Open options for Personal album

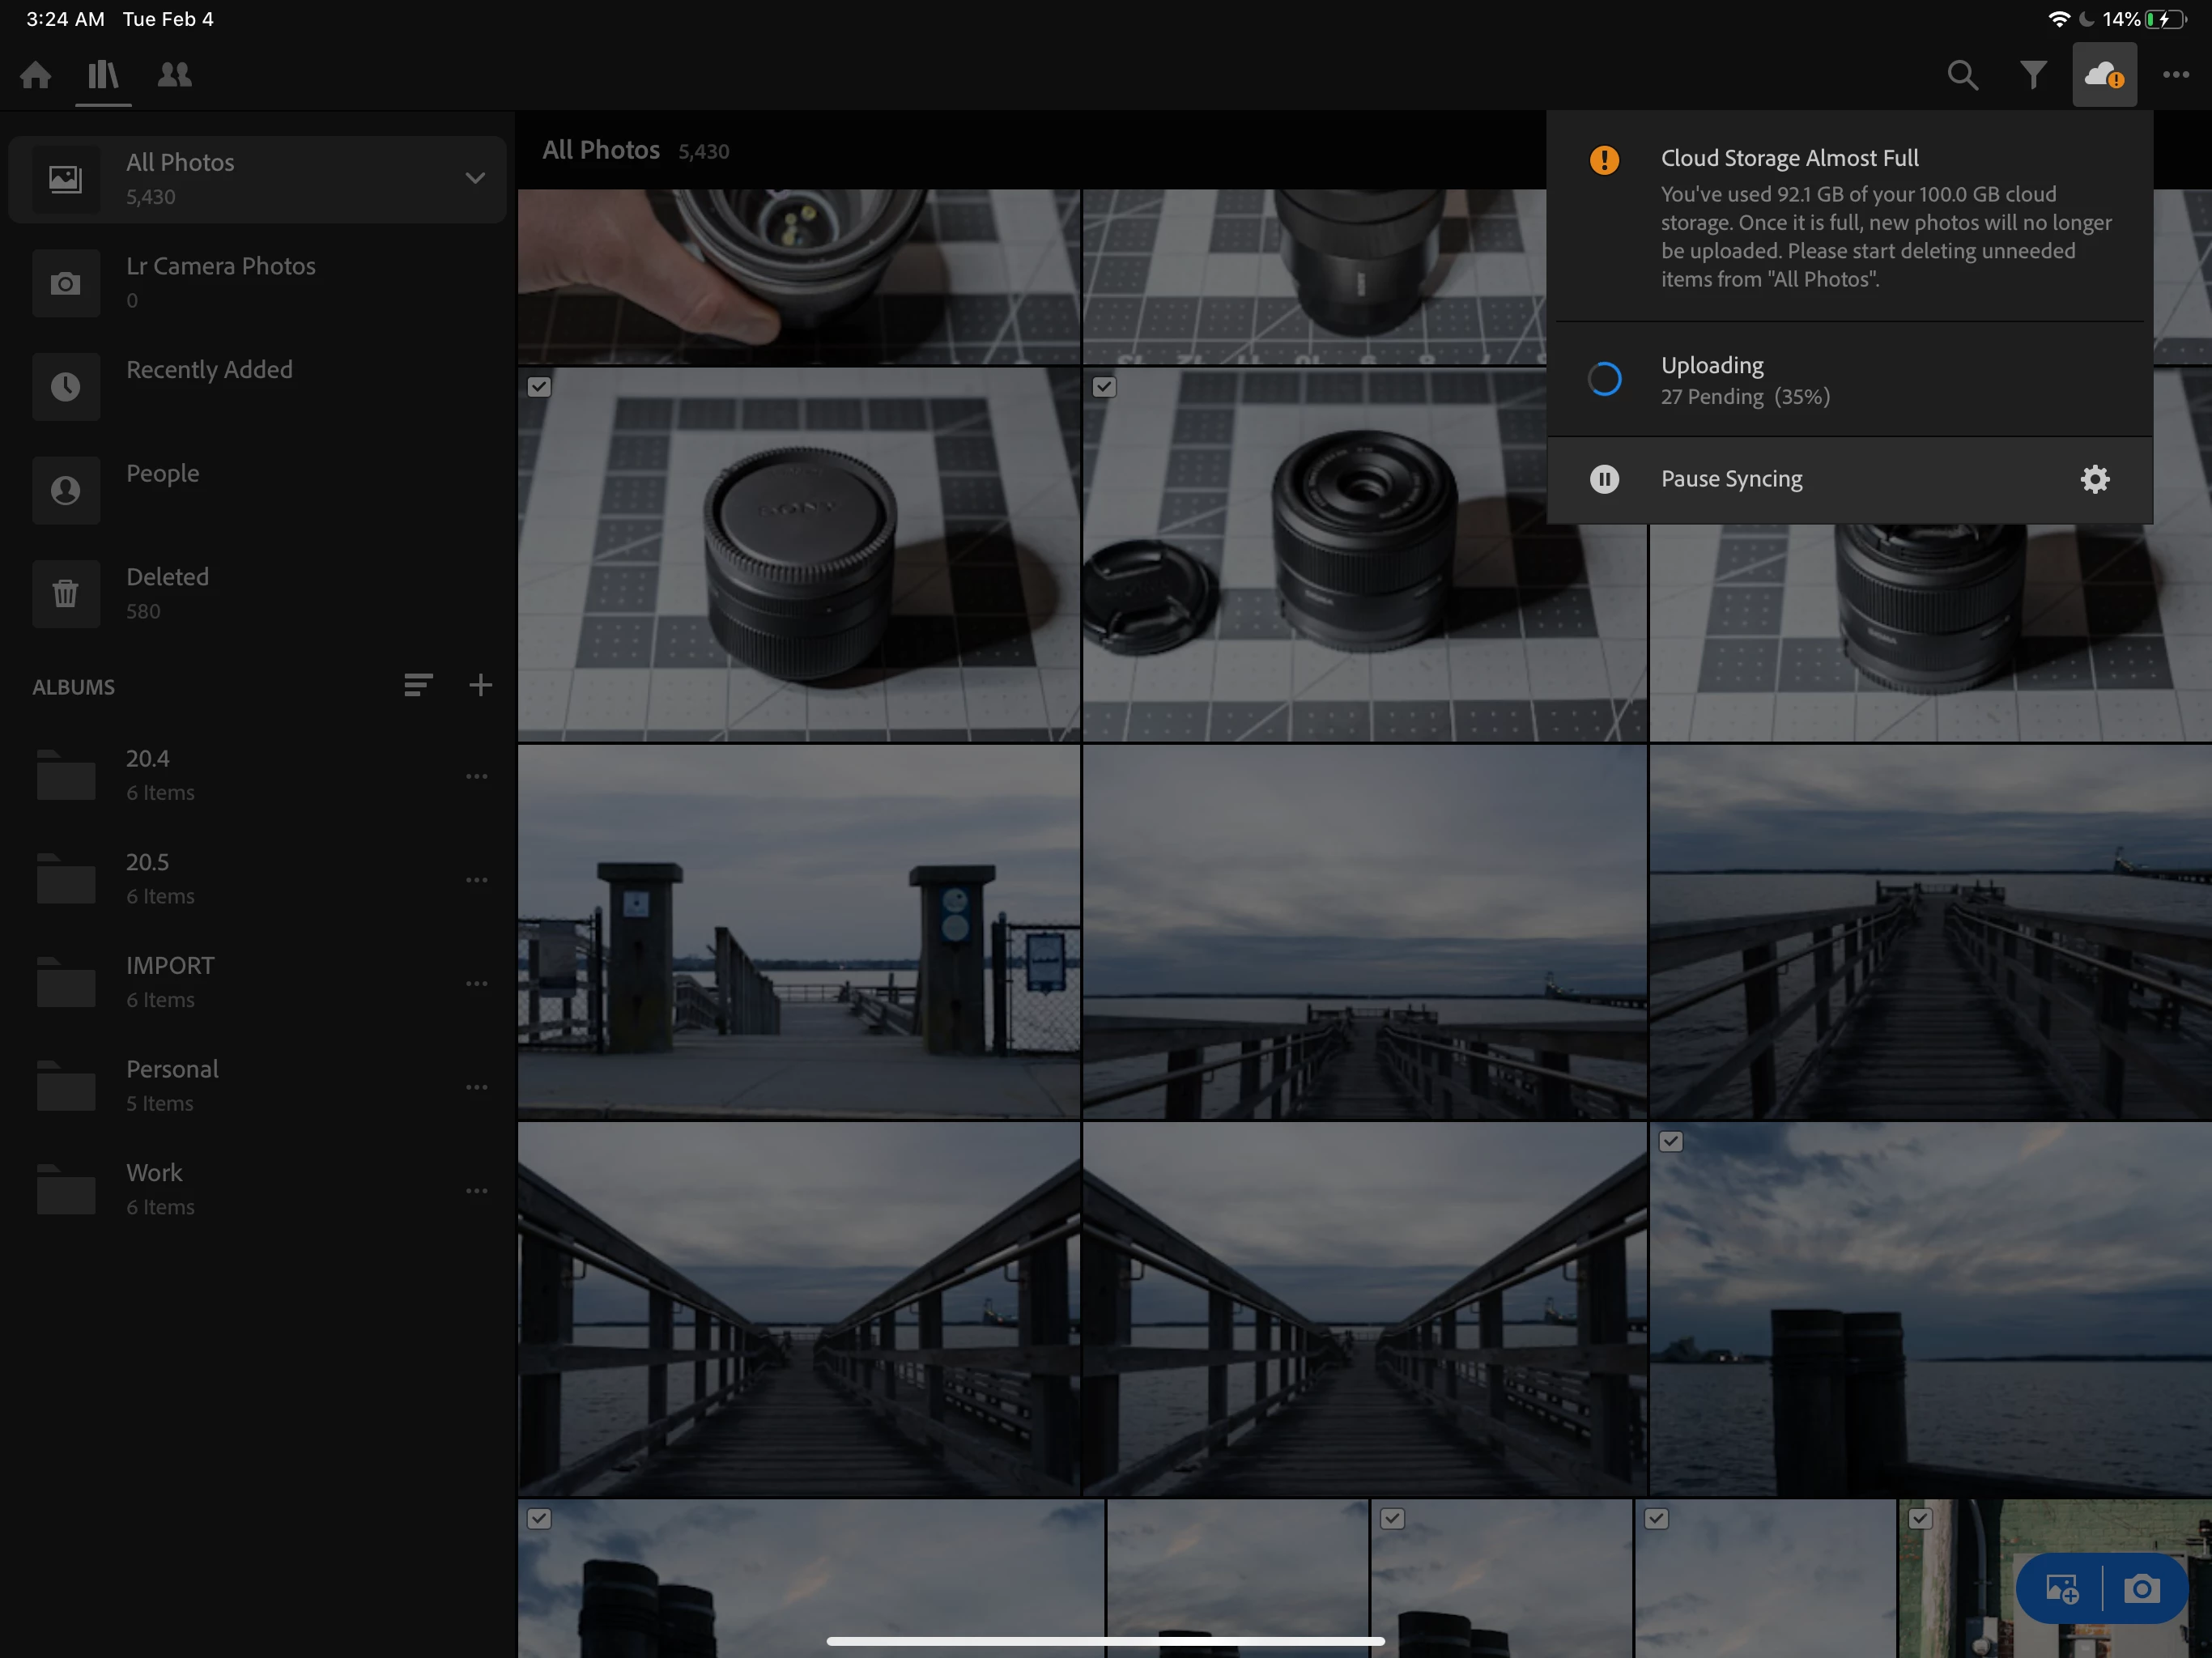pyautogui.click(x=477, y=1087)
